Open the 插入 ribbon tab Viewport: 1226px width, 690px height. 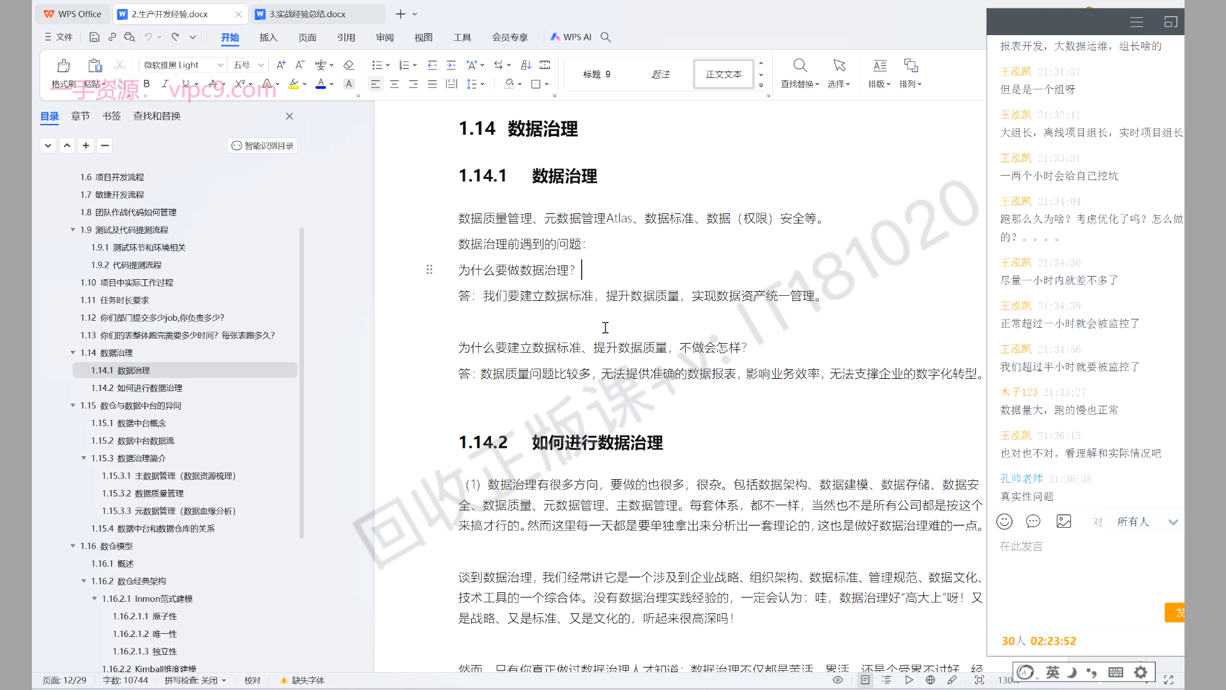click(268, 38)
